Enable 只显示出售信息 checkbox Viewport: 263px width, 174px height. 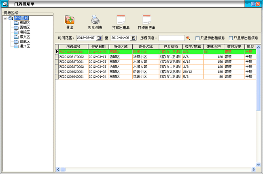[231, 38]
